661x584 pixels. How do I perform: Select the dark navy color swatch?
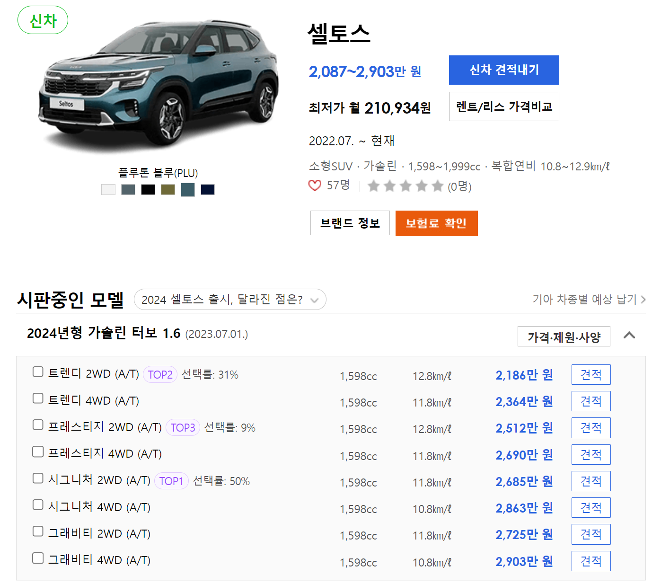(x=208, y=189)
